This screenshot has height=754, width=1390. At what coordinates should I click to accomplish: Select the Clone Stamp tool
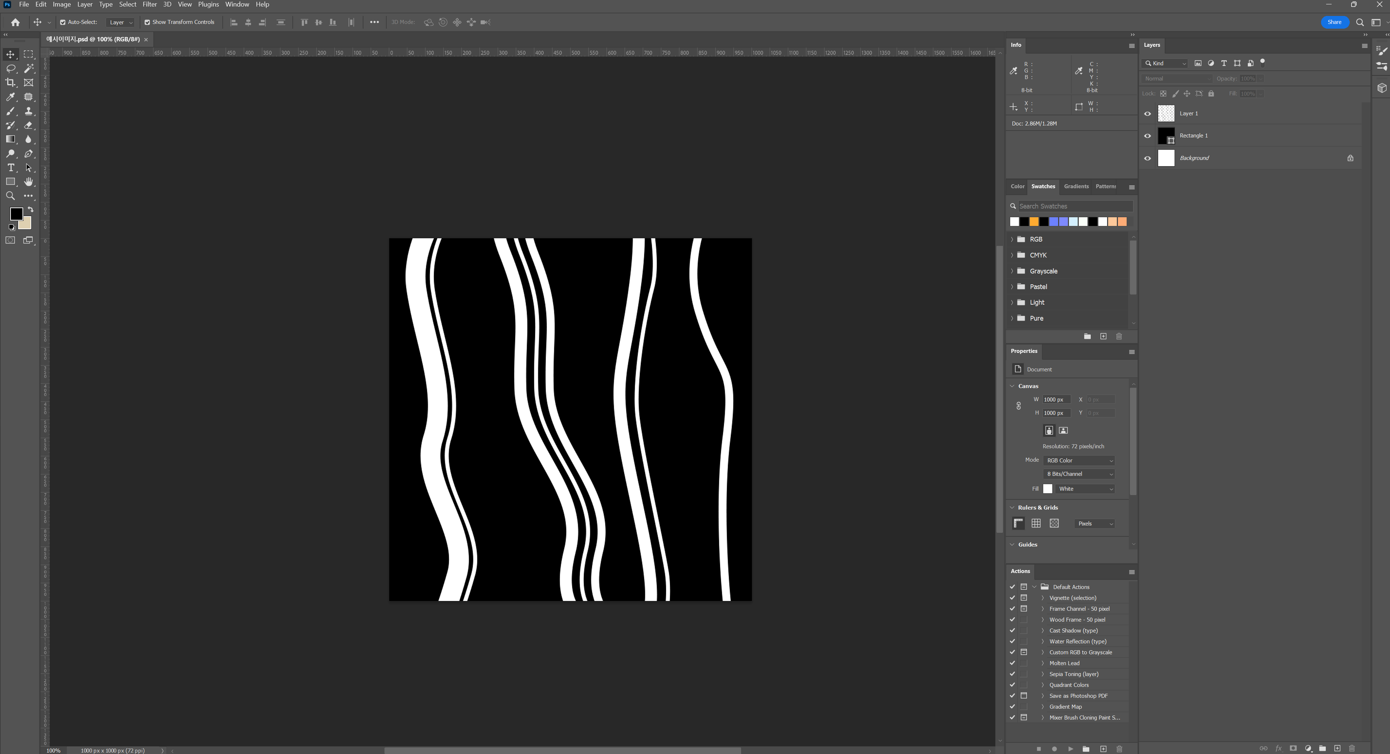click(29, 111)
